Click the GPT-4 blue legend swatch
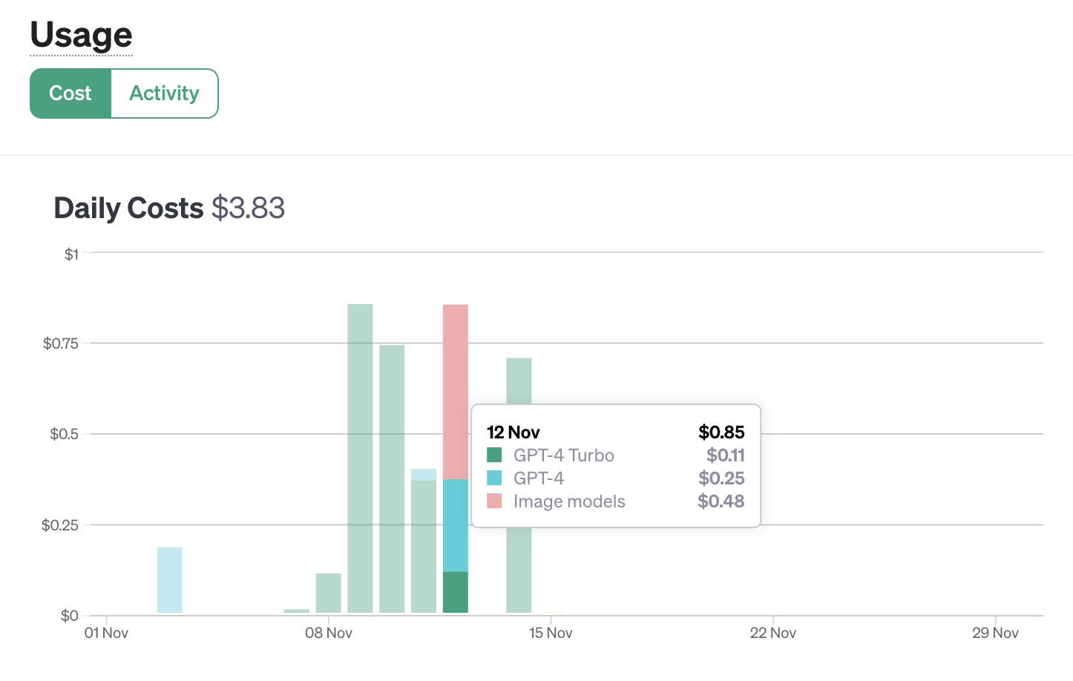Image resolution: width=1073 pixels, height=681 pixels. click(494, 478)
